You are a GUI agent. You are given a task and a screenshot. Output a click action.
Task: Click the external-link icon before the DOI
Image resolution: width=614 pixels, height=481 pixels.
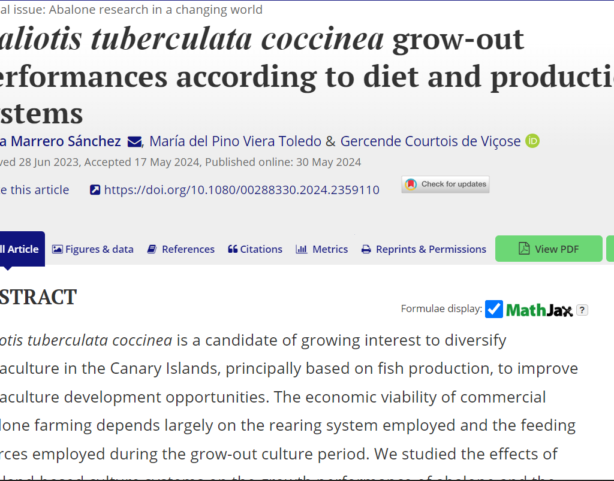pyautogui.click(x=95, y=190)
